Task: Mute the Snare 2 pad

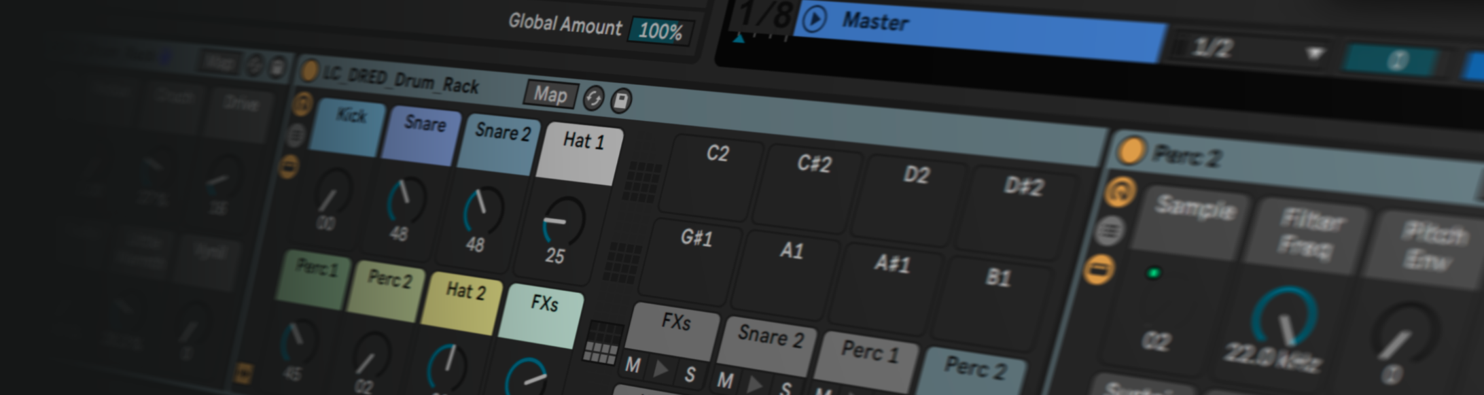Action: [725, 380]
